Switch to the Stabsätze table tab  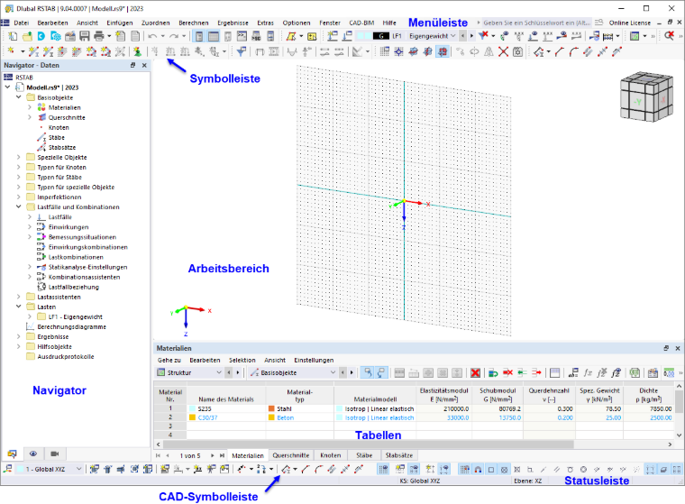tap(399, 455)
